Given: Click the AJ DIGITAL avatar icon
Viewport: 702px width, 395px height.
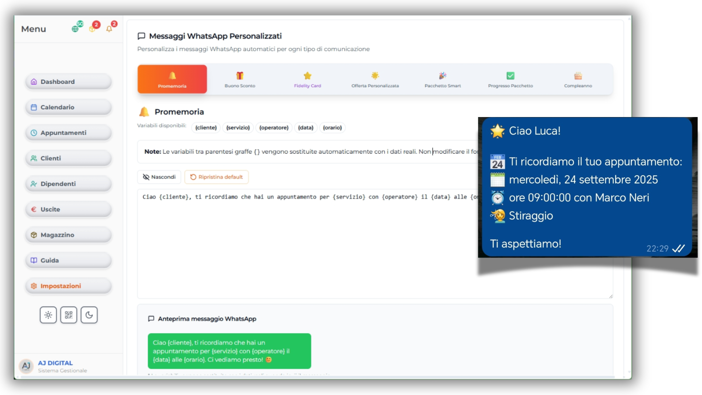Looking at the screenshot, I should [x=26, y=366].
